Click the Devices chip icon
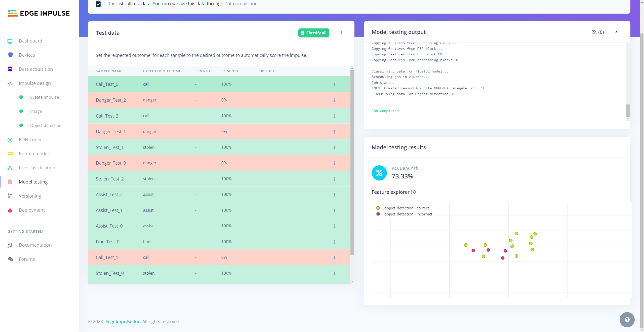 click(x=10, y=55)
